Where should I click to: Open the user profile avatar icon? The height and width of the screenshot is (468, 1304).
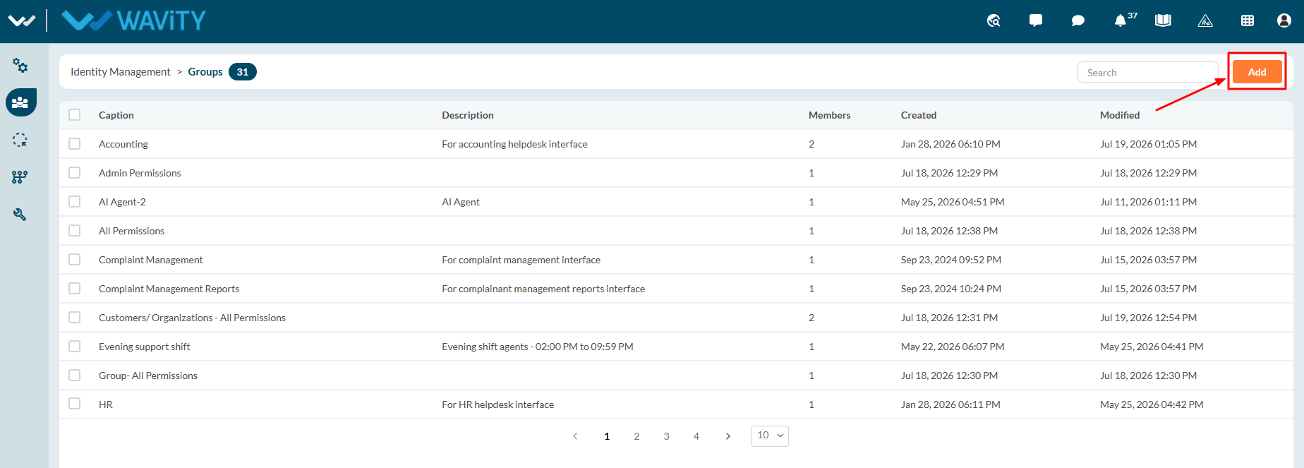(1284, 20)
